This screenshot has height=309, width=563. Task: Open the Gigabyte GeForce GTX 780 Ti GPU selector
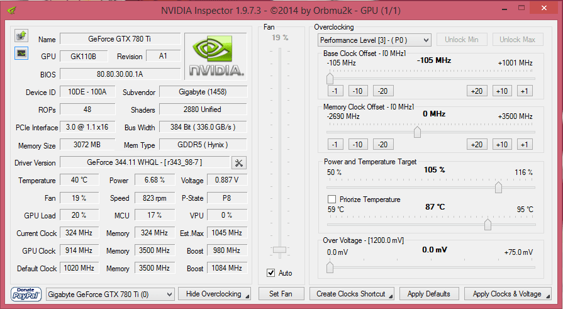coord(110,295)
